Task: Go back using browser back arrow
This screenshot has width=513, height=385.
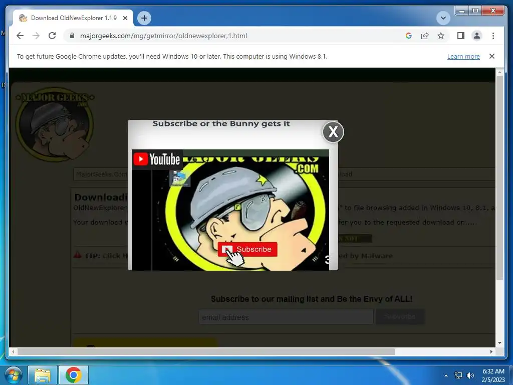Action: pos(20,36)
